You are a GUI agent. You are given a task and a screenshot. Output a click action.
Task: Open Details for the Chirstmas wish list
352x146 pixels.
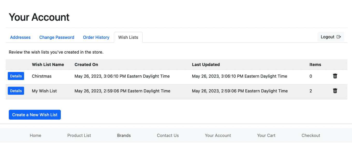pos(16,76)
